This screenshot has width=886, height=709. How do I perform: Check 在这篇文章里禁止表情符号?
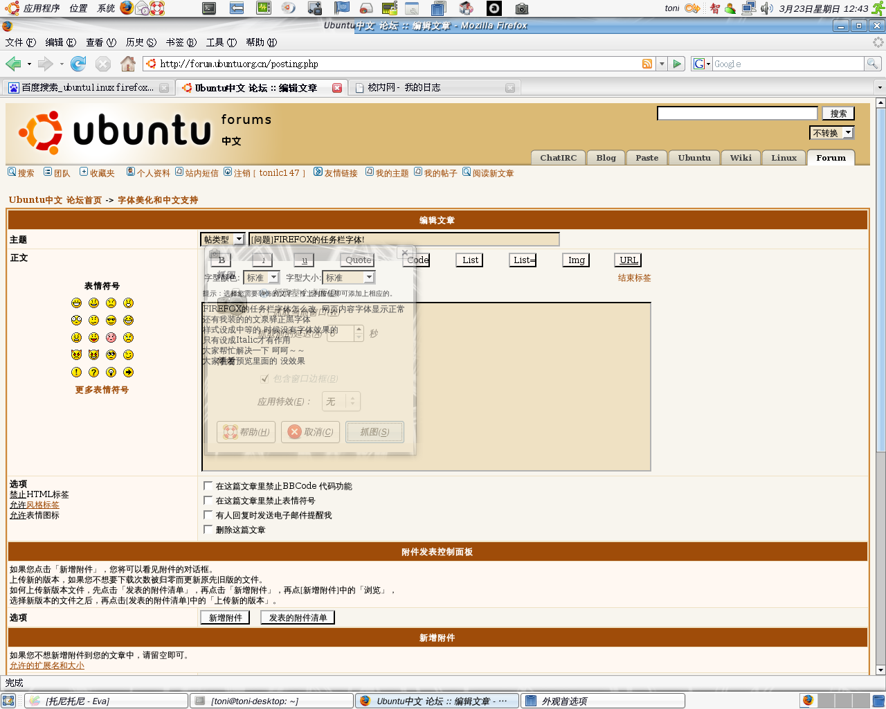pos(208,501)
